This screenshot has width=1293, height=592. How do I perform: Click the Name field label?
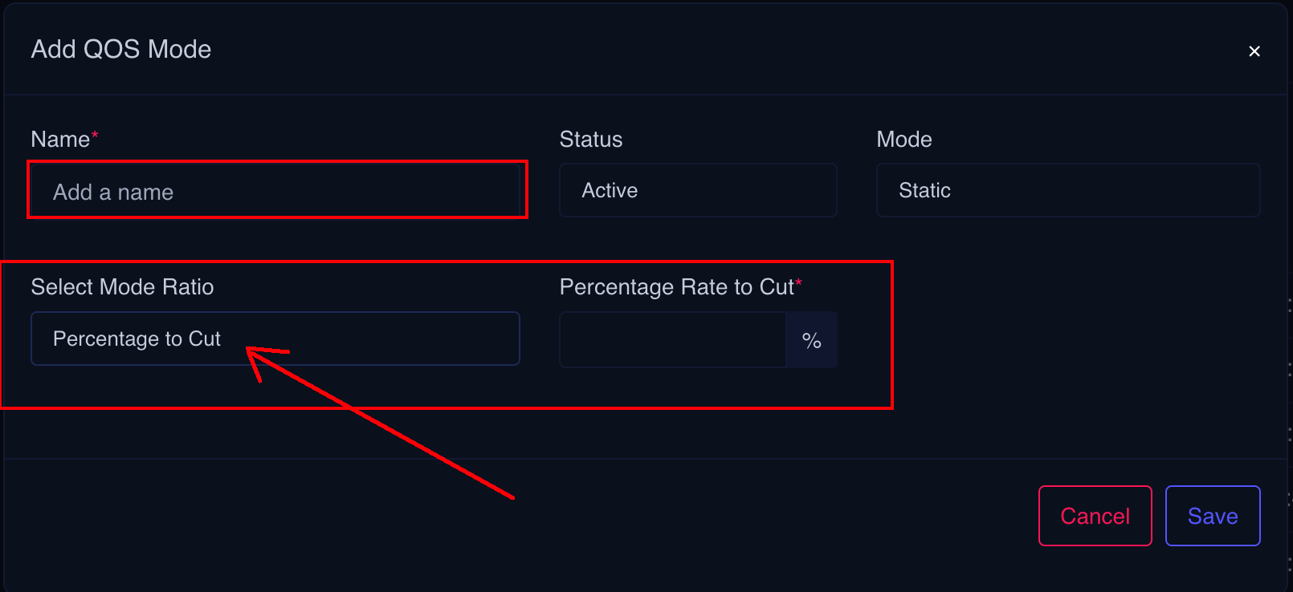[x=60, y=140]
